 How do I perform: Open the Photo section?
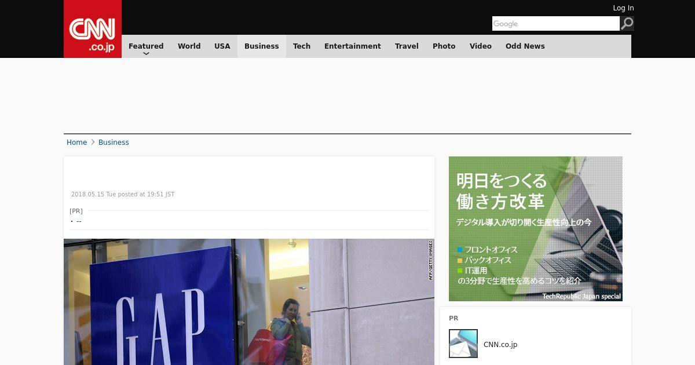tap(444, 46)
